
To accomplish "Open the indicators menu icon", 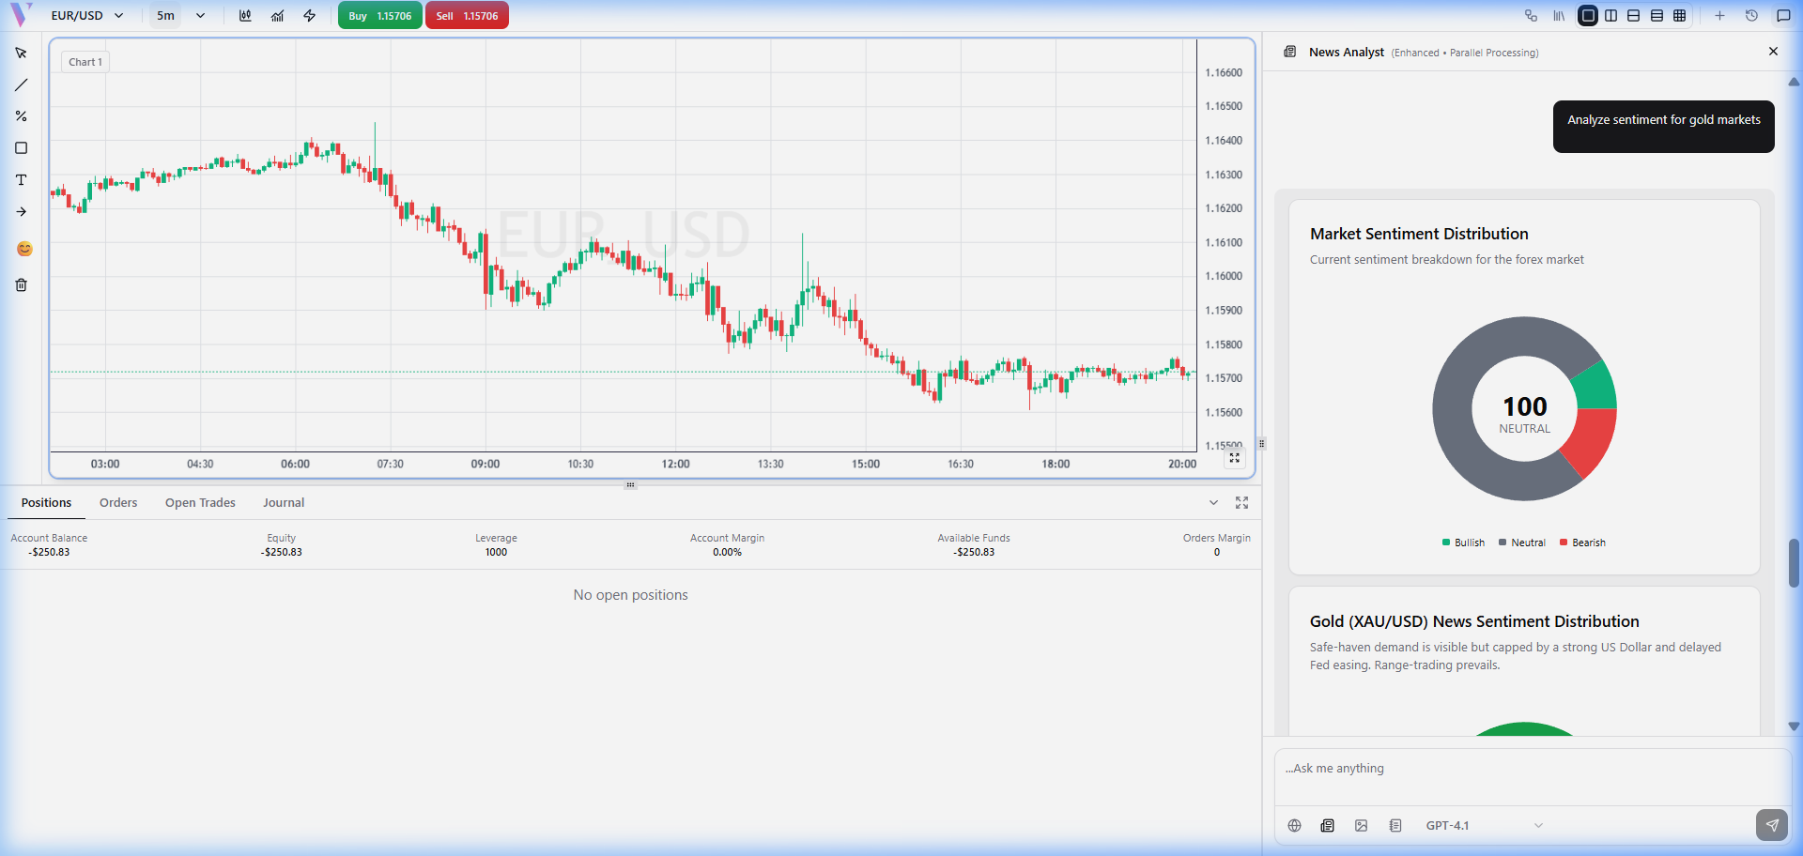I will (x=277, y=16).
